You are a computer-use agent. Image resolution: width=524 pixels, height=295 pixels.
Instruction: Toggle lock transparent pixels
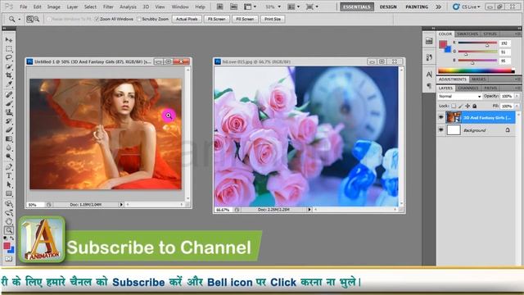[x=454, y=106]
